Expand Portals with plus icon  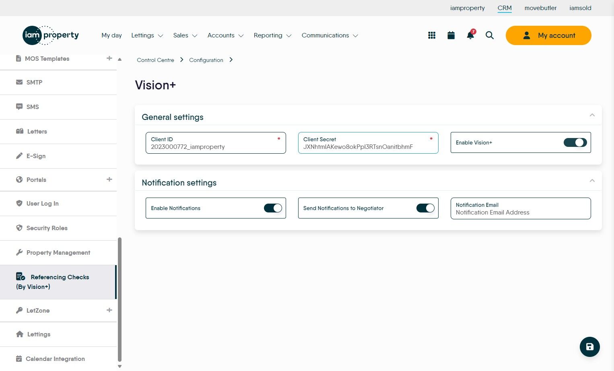(109, 179)
